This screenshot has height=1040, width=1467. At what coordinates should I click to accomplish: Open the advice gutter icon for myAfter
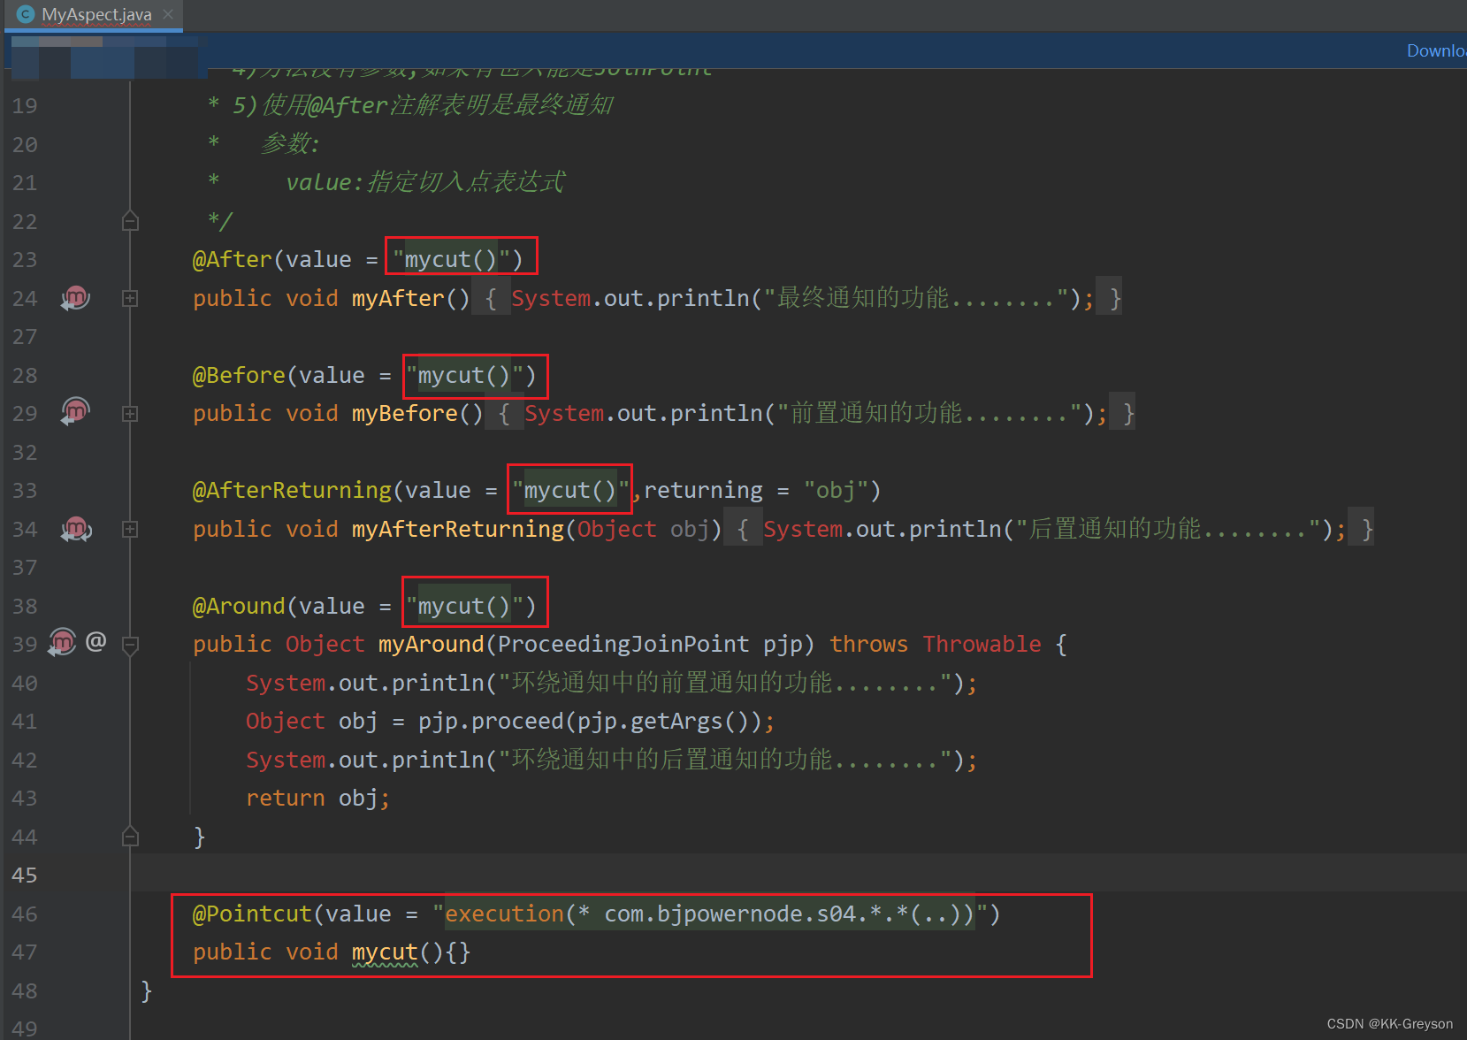pyautogui.click(x=75, y=298)
